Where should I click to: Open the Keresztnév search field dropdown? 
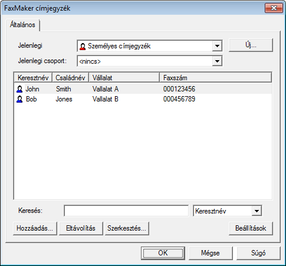pyautogui.click(x=257, y=211)
